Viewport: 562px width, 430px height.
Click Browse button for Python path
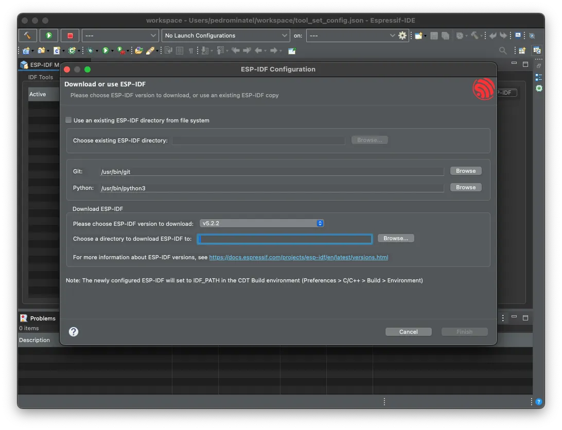466,187
